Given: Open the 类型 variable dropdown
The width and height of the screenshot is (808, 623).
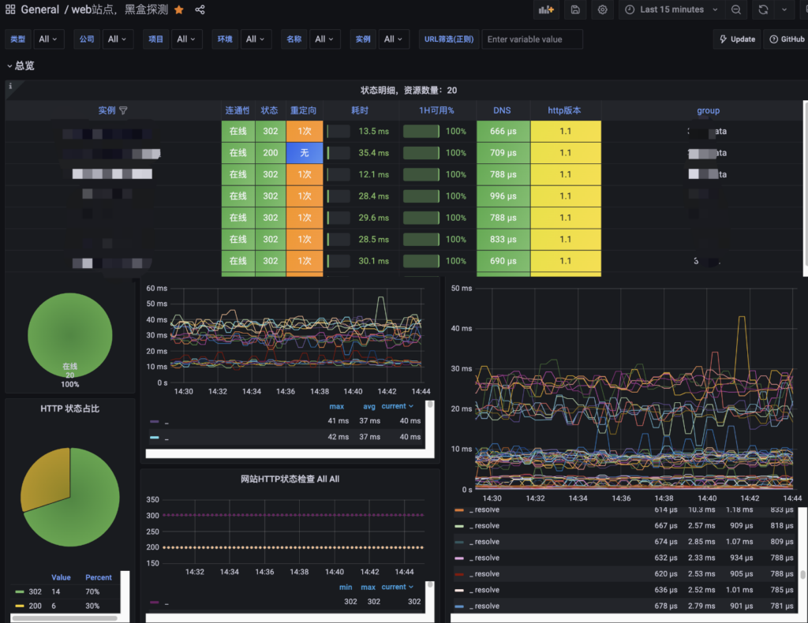Looking at the screenshot, I should point(48,39).
